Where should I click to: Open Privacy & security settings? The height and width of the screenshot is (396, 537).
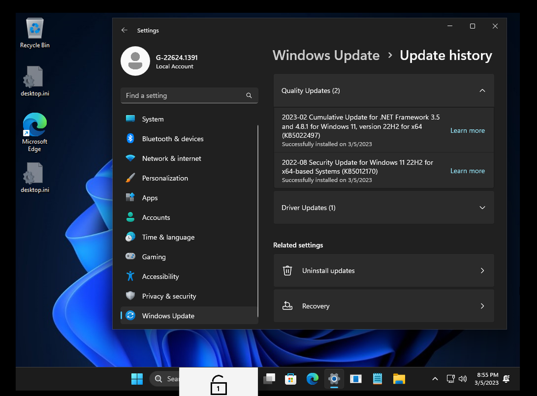coord(189,296)
